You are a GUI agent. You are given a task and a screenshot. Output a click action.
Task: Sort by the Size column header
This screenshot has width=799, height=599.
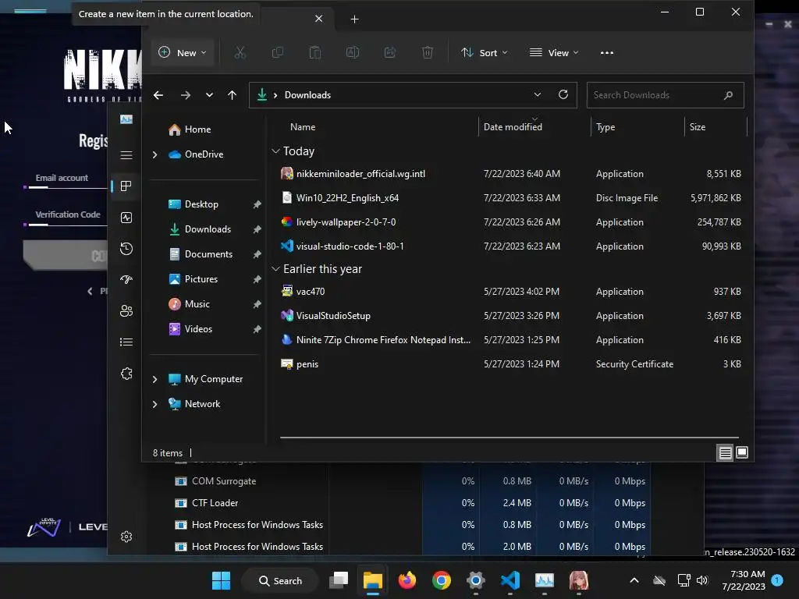click(x=697, y=127)
